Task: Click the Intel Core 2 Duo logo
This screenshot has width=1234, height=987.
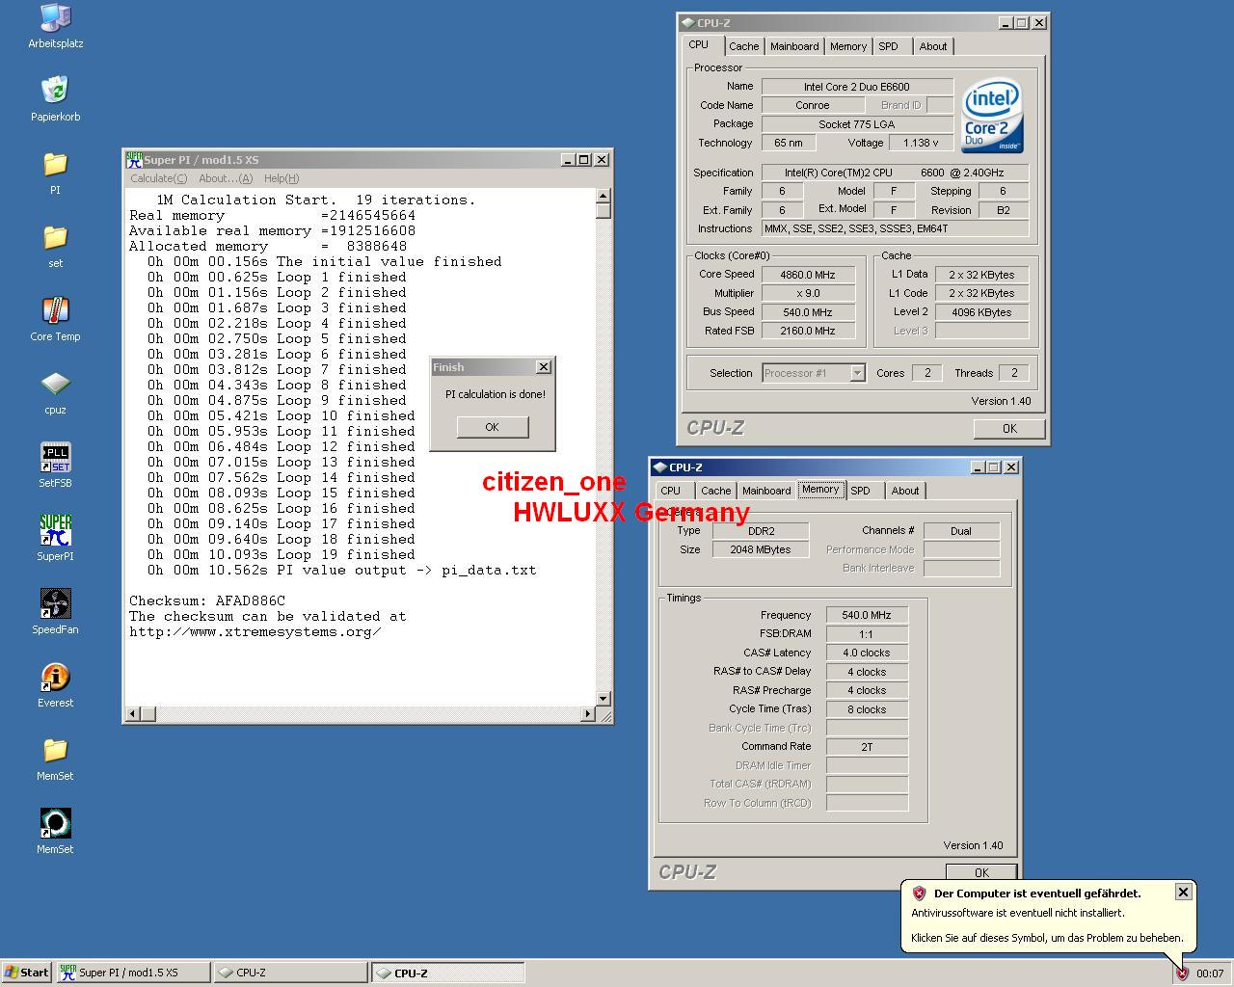Action: pos(992,115)
